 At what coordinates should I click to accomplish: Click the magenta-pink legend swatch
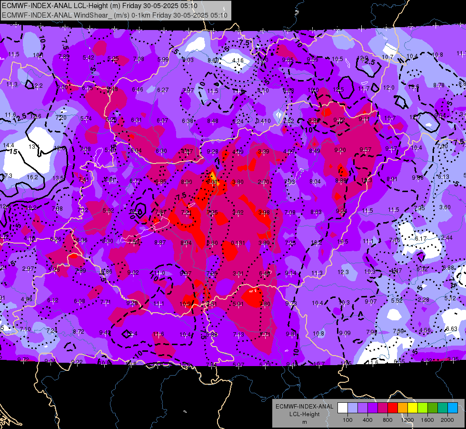tap(383, 408)
